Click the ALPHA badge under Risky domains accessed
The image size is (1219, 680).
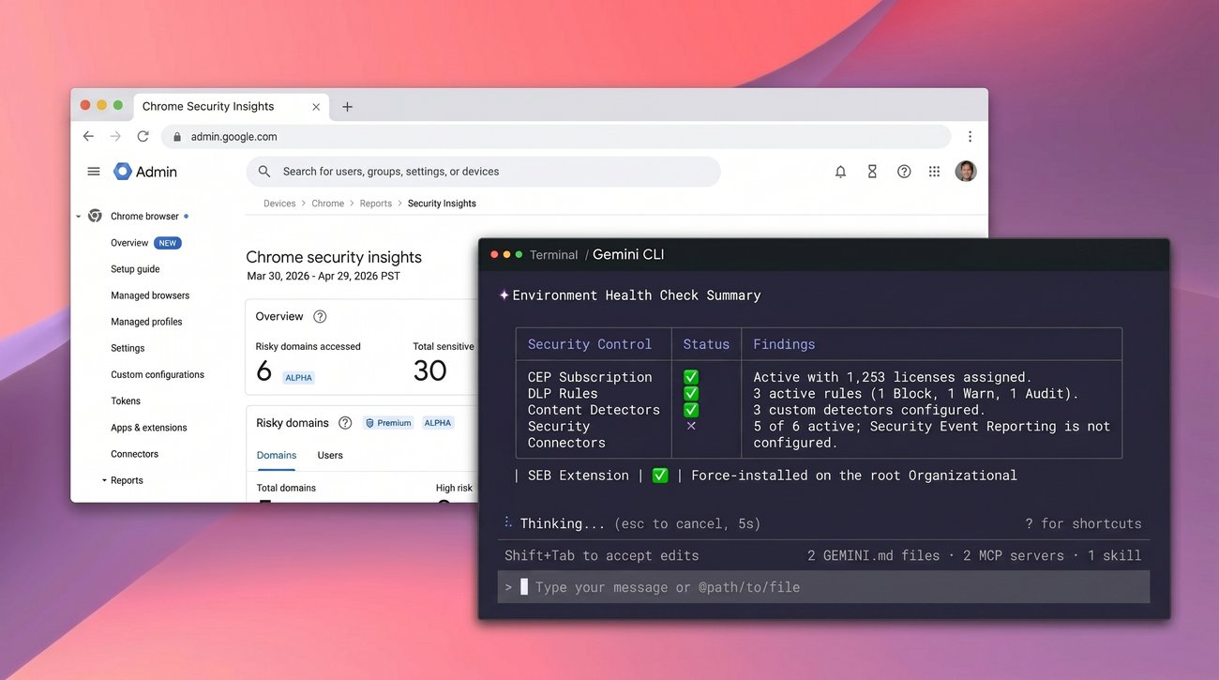299,378
